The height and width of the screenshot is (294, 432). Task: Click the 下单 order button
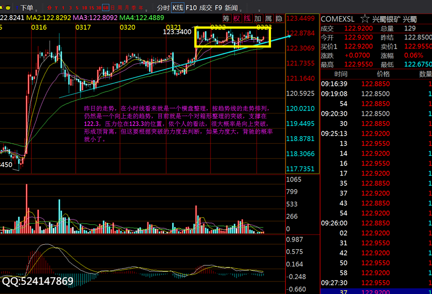(26, 8)
